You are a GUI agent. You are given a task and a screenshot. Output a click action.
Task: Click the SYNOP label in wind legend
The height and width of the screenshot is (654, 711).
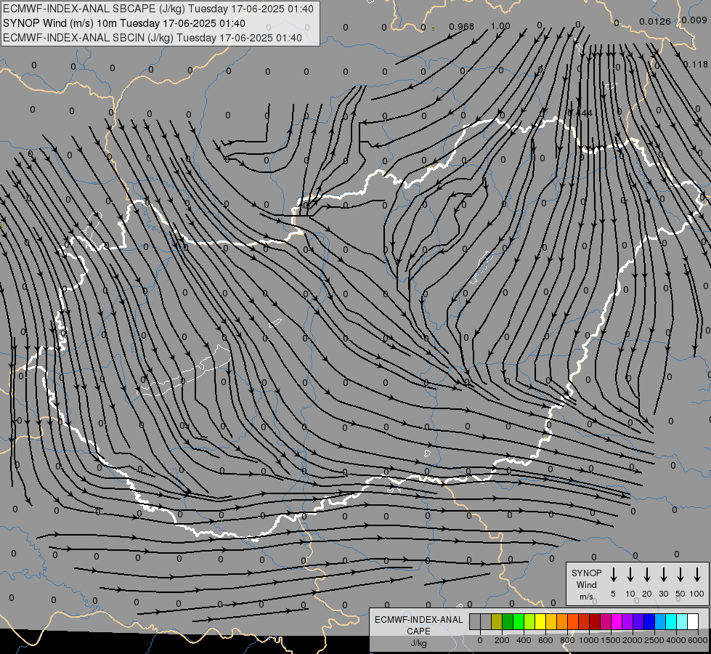pos(586,573)
